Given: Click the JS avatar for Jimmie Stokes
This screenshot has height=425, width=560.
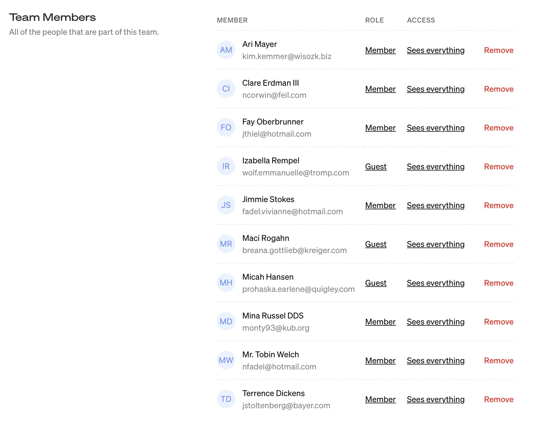Looking at the screenshot, I should coord(226,205).
